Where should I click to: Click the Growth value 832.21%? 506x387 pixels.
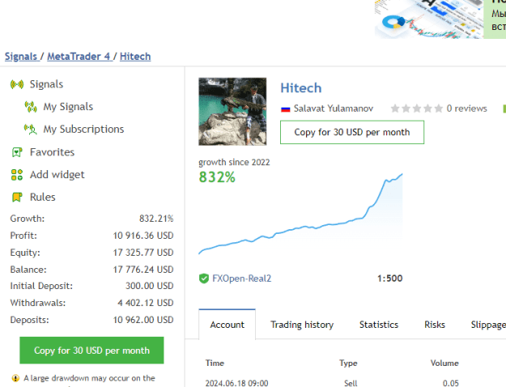[x=156, y=219]
